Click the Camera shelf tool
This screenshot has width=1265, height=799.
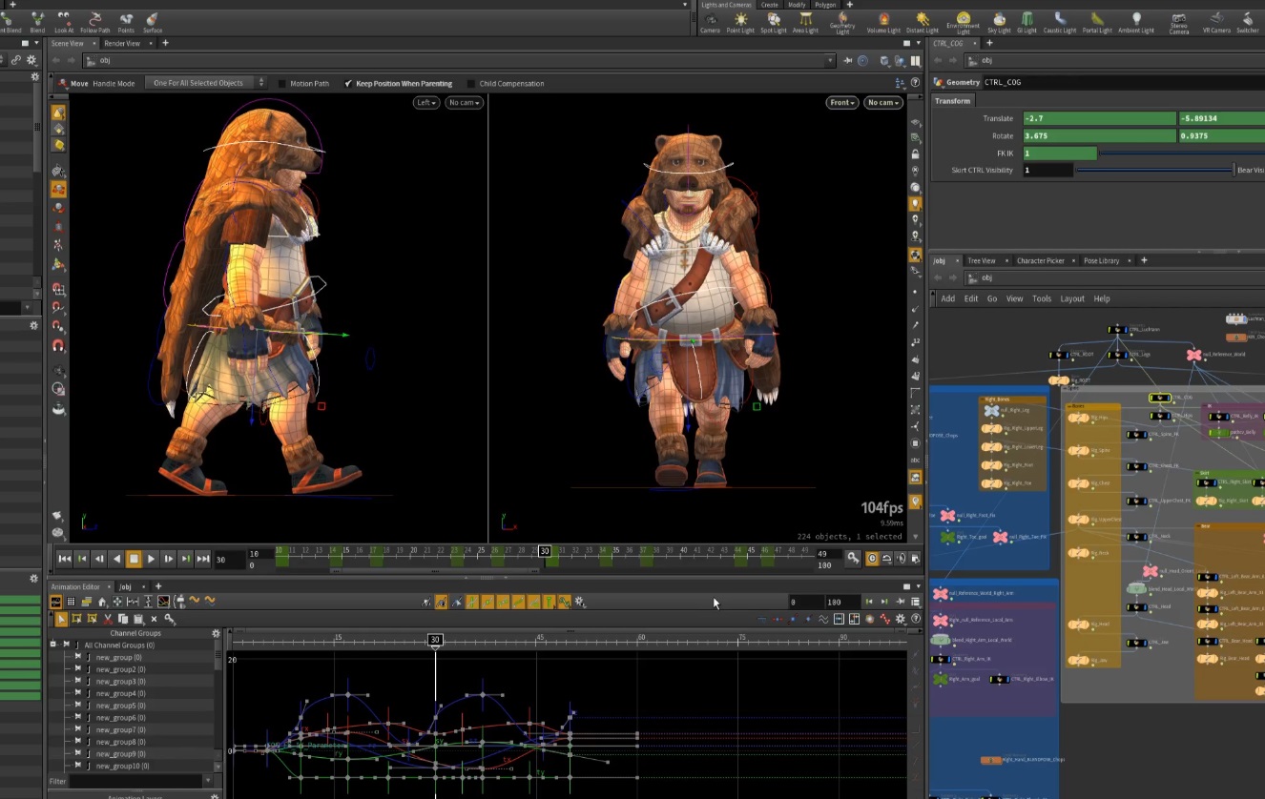(x=710, y=21)
